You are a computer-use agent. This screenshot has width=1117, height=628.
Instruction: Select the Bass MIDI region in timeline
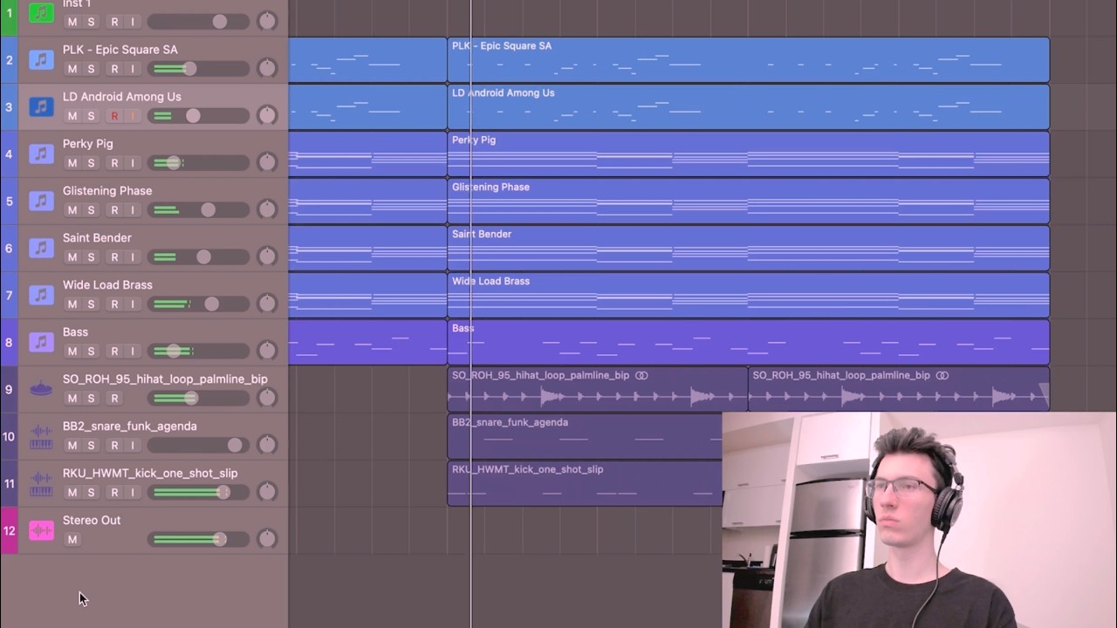point(748,343)
